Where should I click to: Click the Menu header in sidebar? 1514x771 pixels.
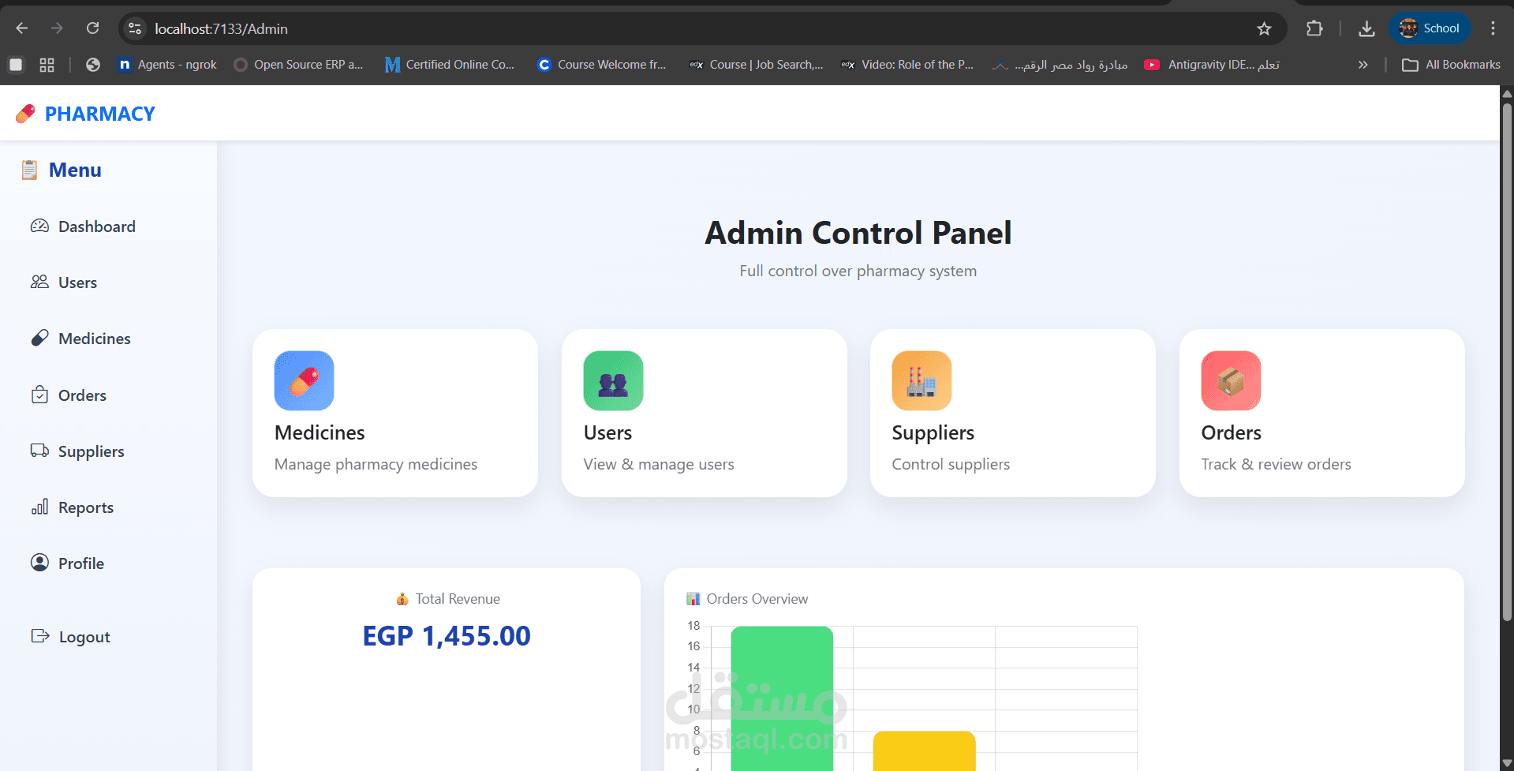74,170
